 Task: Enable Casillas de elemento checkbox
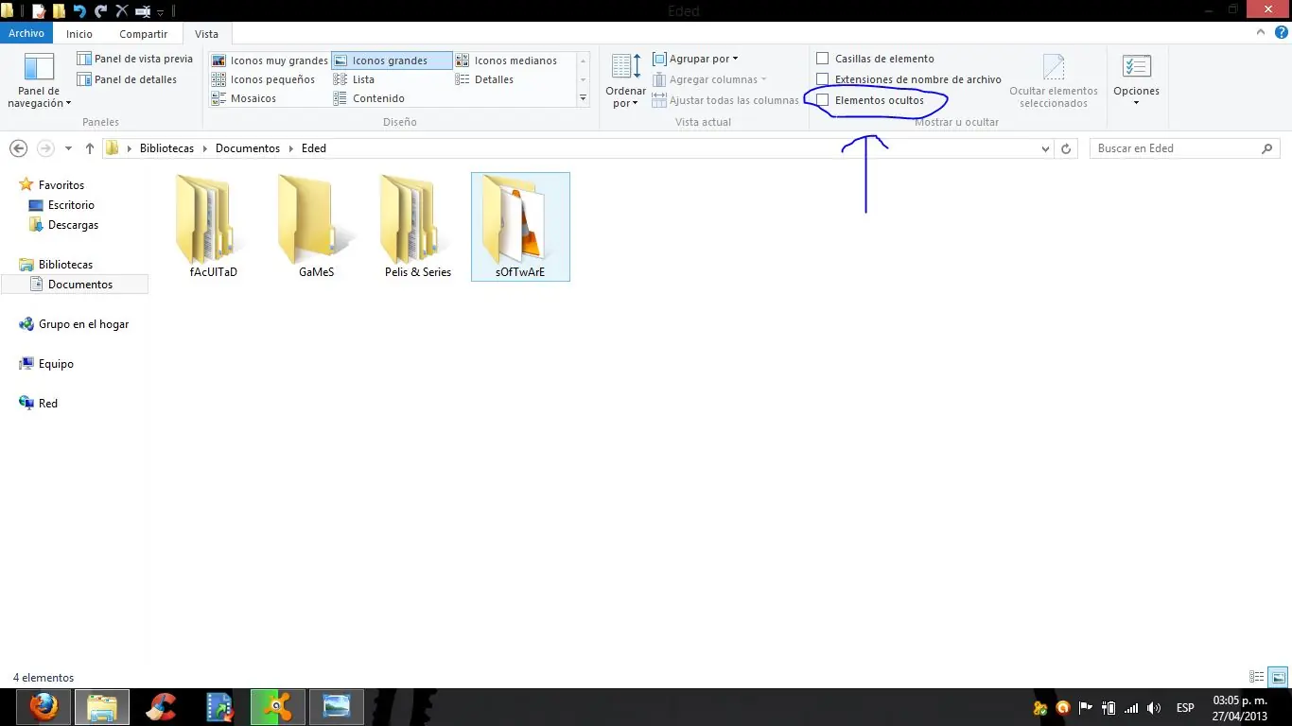(x=823, y=59)
